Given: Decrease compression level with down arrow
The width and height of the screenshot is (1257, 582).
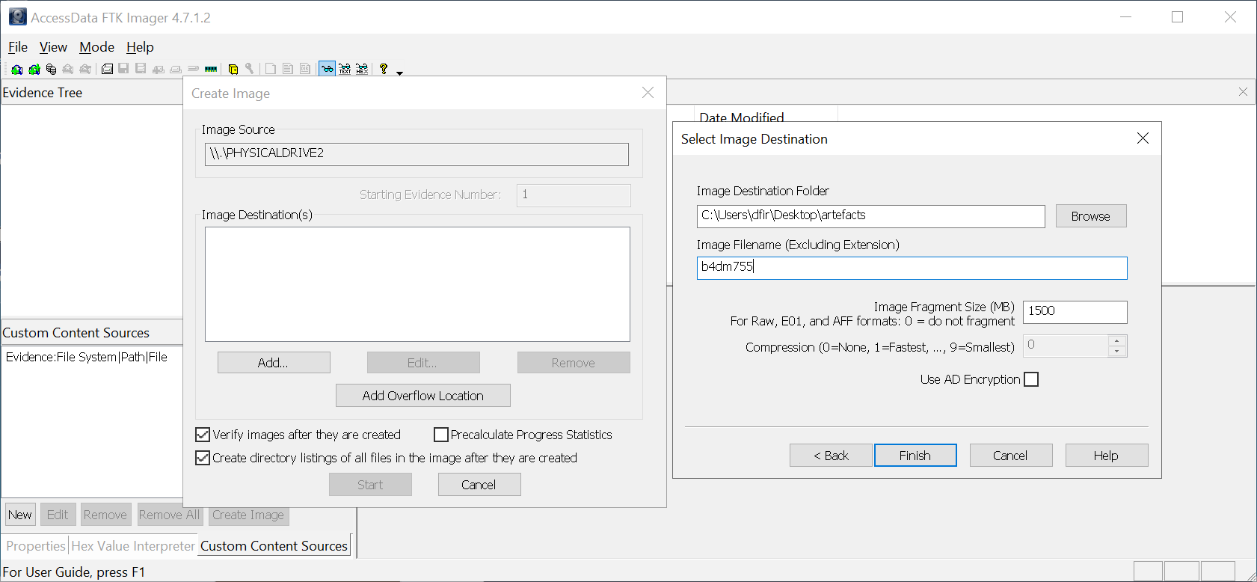Looking at the screenshot, I should [1117, 351].
